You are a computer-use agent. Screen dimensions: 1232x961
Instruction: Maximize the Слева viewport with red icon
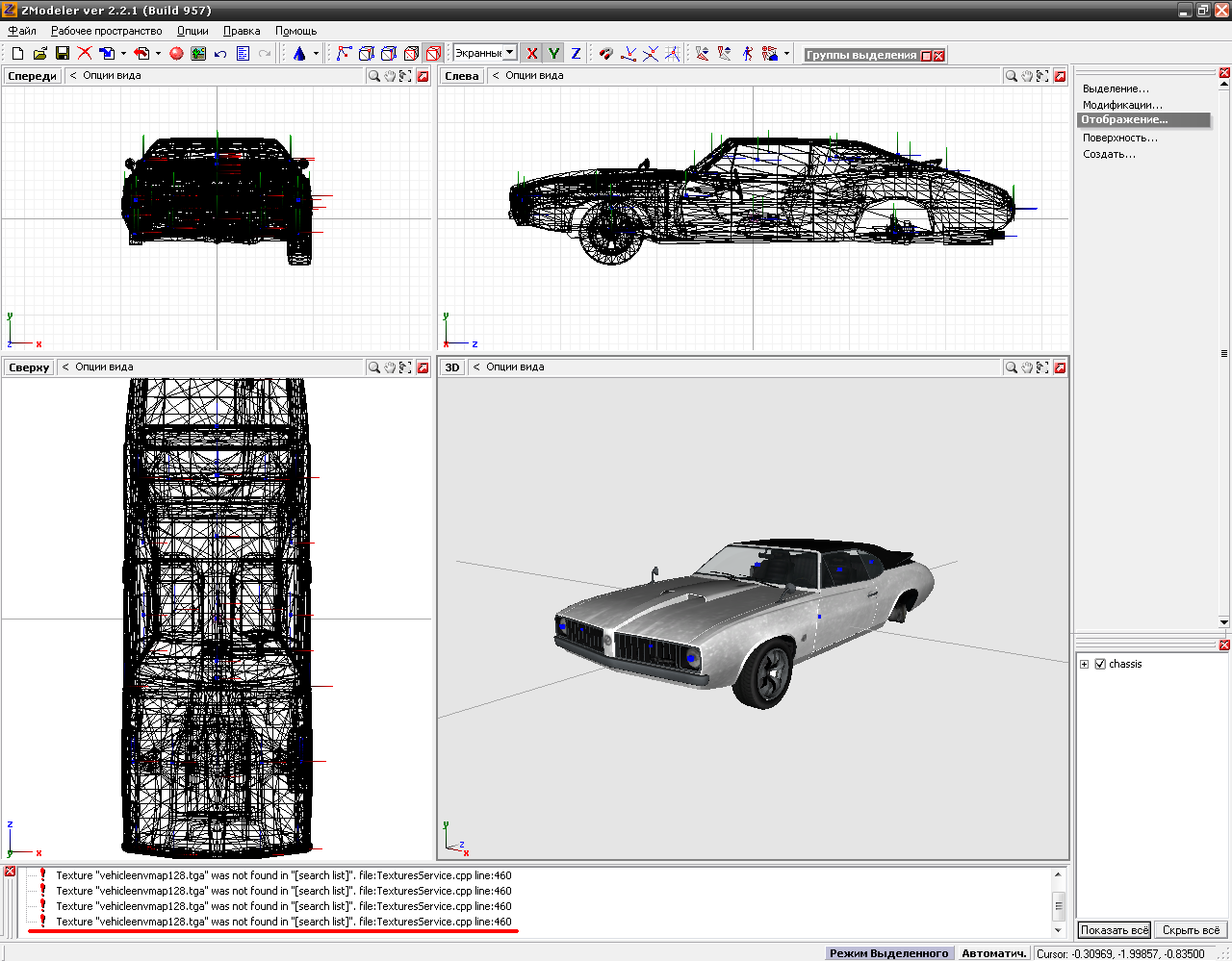tap(1060, 76)
